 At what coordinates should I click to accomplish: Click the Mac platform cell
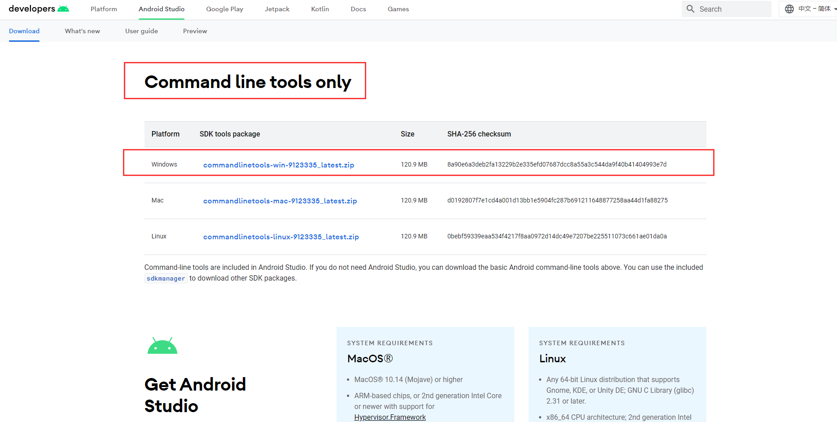(x=158, y=200)
